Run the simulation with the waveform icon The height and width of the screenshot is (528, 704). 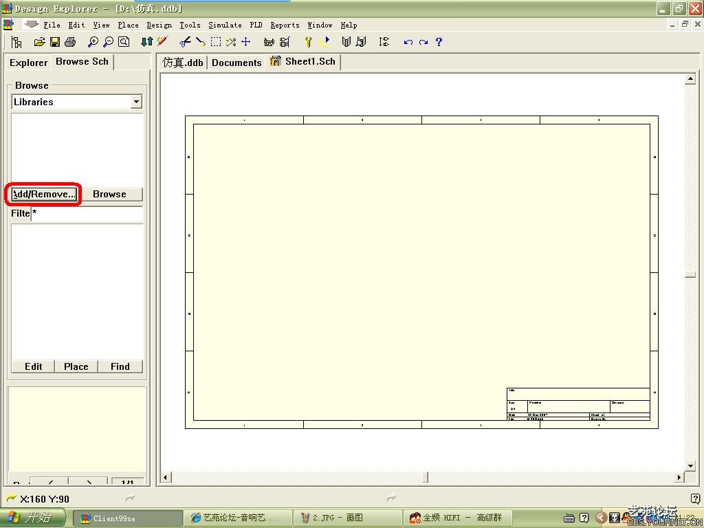(324, 42)
